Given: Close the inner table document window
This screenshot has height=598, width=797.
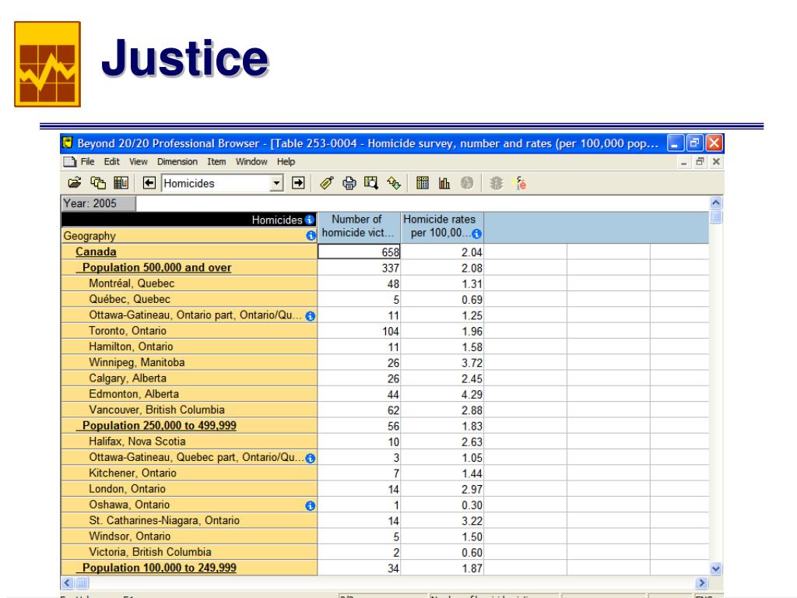Looking at the screenshot, I should pyautogui.click(x=716, y=162).
